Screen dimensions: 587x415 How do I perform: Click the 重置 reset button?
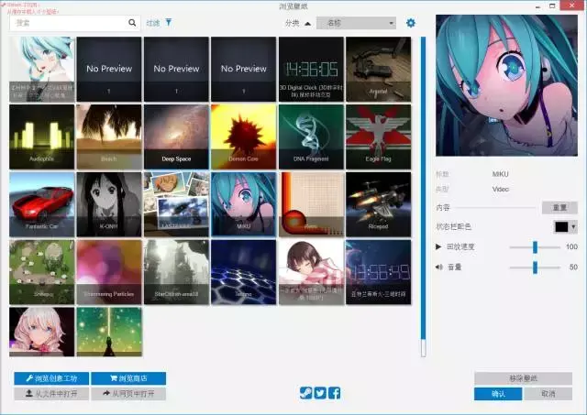pyautogui.click(x=559, y=207)
